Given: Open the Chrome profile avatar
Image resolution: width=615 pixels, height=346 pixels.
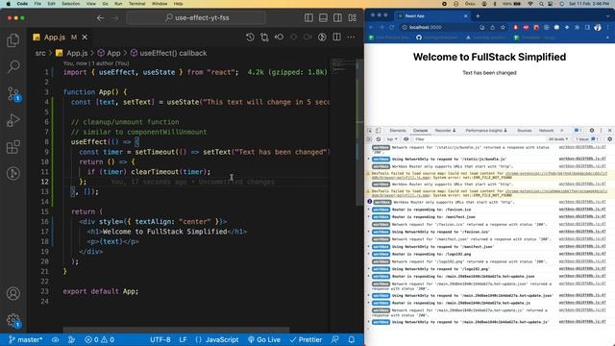Looking at the screenshot, I should click(598, 28).
